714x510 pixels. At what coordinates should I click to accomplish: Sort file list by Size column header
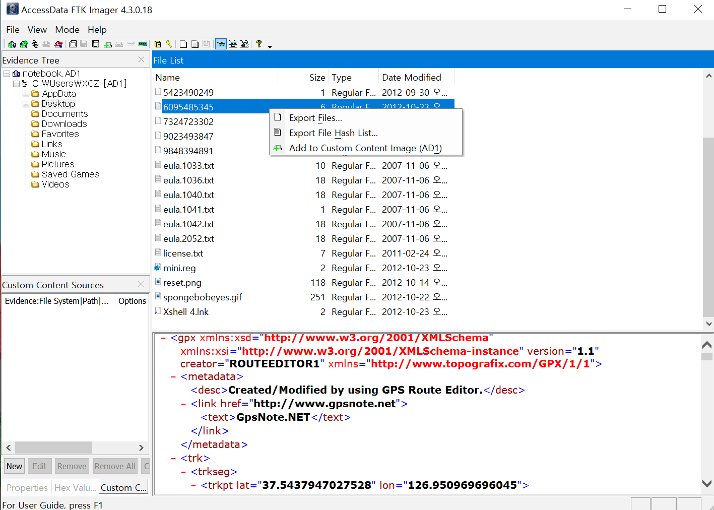coord(303,77)
